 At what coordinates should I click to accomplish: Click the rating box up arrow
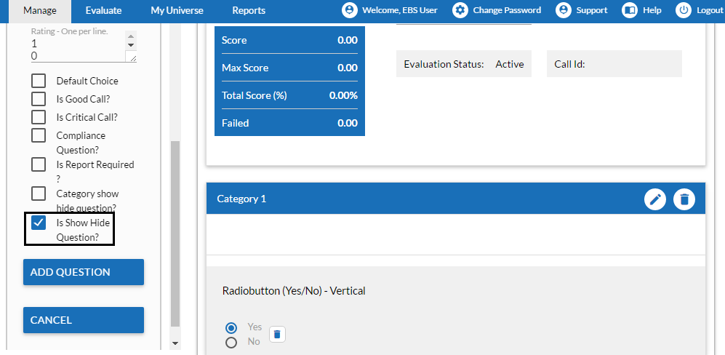[131, 36]
